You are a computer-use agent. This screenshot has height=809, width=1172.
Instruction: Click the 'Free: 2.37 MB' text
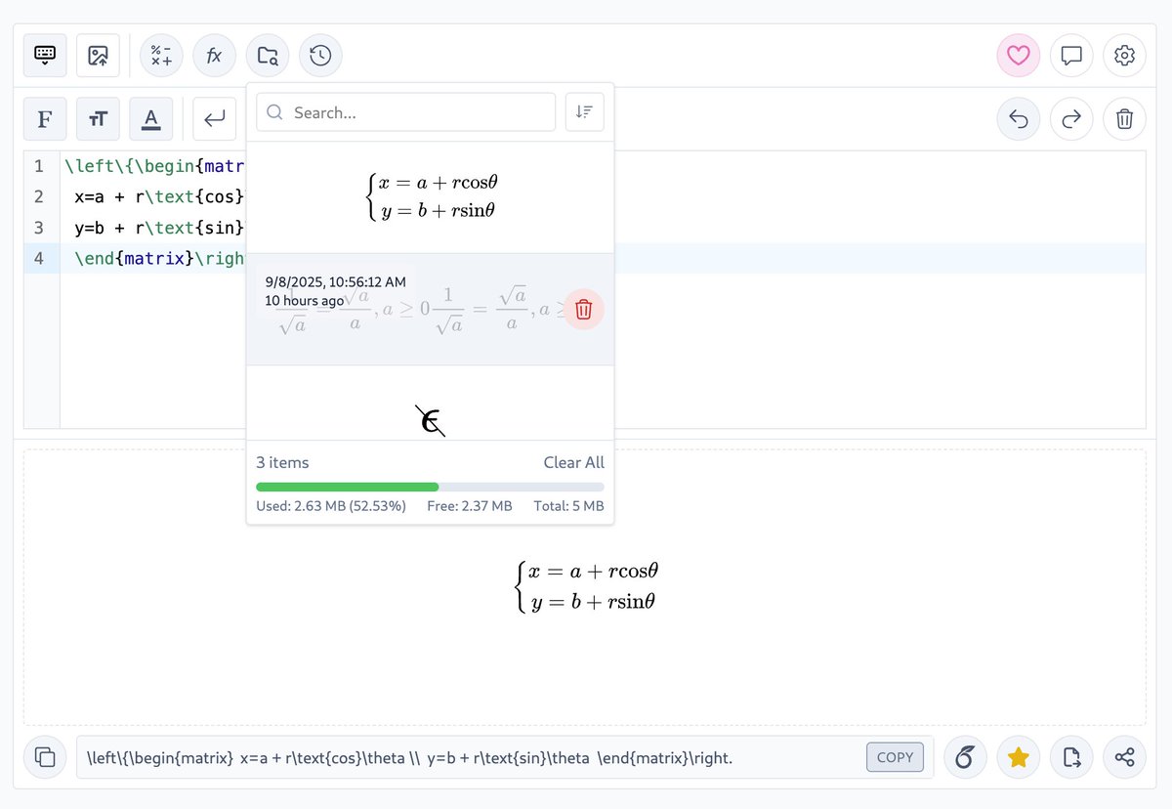(x=470, y=506)
